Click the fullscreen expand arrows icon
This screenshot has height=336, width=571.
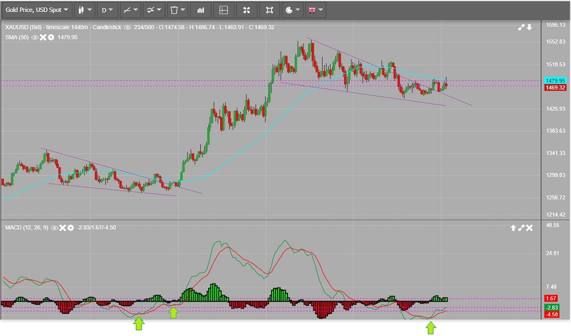pyautogui.click(x=246, y=10)
